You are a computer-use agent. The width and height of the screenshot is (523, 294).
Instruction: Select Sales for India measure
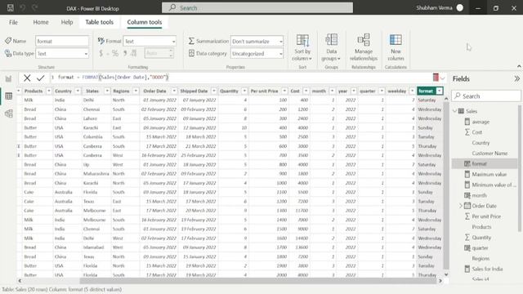pyautogui.click(x=487, y=269)
